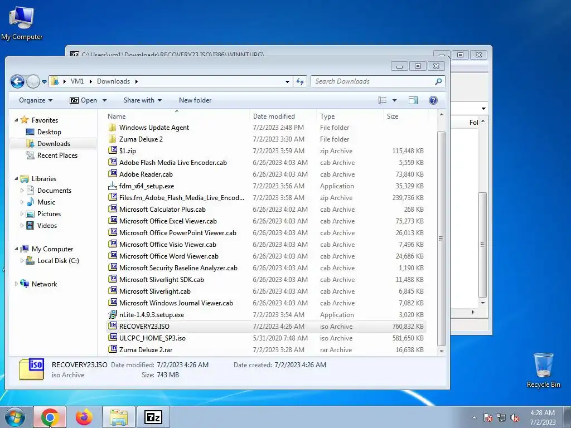
Task: Expand Local Disk (C:) node
Action: pyautogui.click(x=22, y=261)
